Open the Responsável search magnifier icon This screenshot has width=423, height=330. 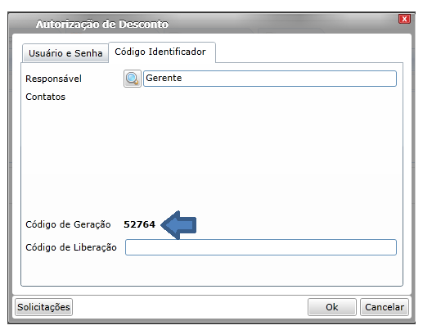(x=133, y=79)
